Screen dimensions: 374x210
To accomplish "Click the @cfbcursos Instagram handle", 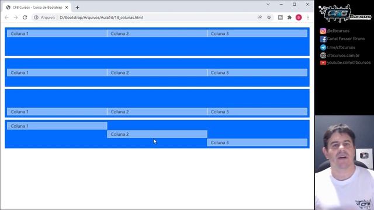I will point(338,31).
